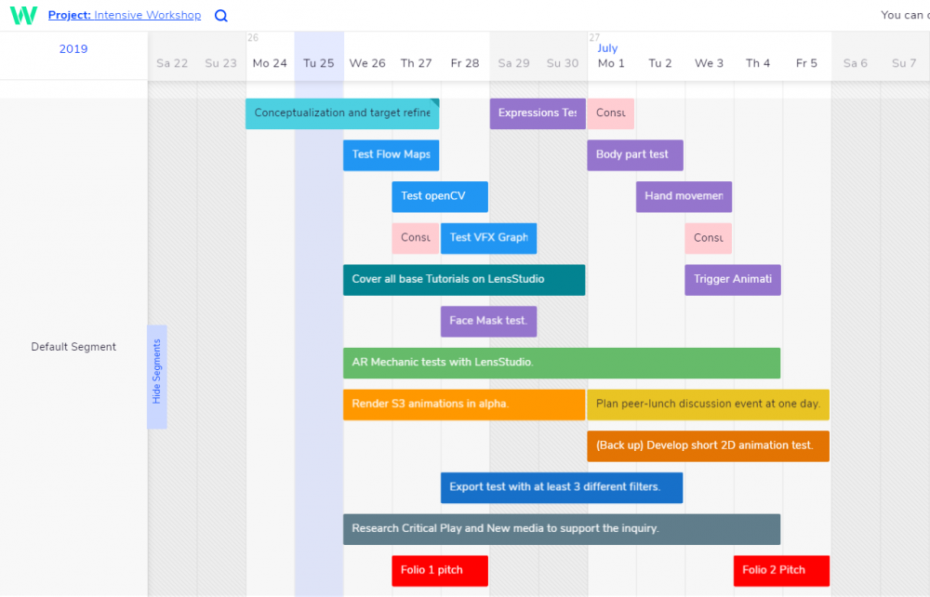Select the Test openCV task
This screenshot has width=930, height=597.
point(439,197)
